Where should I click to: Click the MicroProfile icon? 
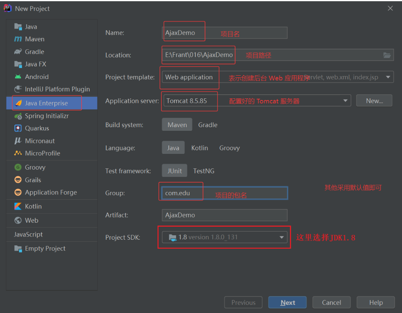click(x=18, y=153)
